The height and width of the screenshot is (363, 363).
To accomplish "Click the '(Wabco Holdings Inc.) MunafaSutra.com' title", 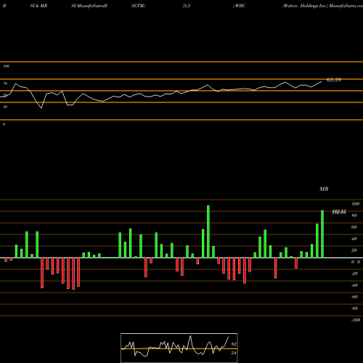I will click(x=323, y=6).
